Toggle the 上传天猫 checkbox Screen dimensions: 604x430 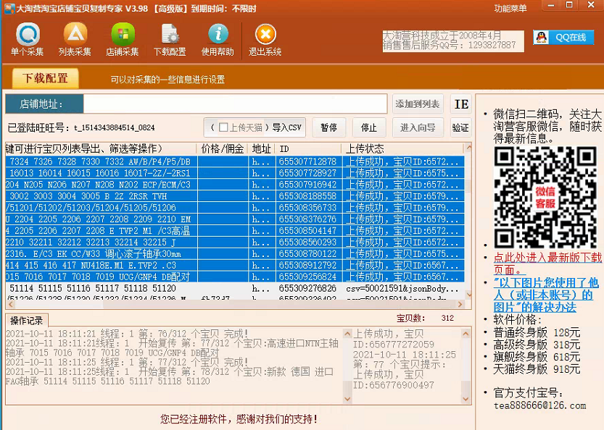click(x=223, y=127)
